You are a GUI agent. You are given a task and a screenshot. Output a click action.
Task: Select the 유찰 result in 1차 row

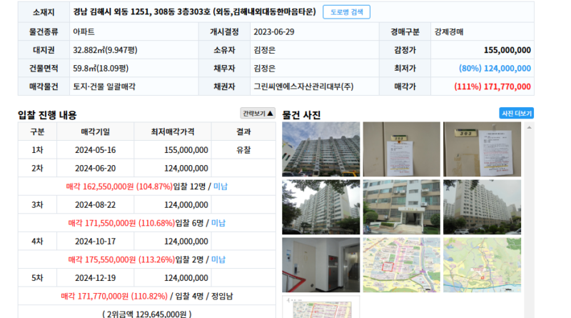(243, 150)
